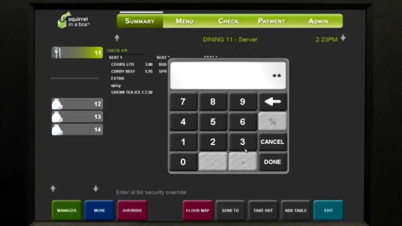Select the Curry Beef item

click(132, 72)
